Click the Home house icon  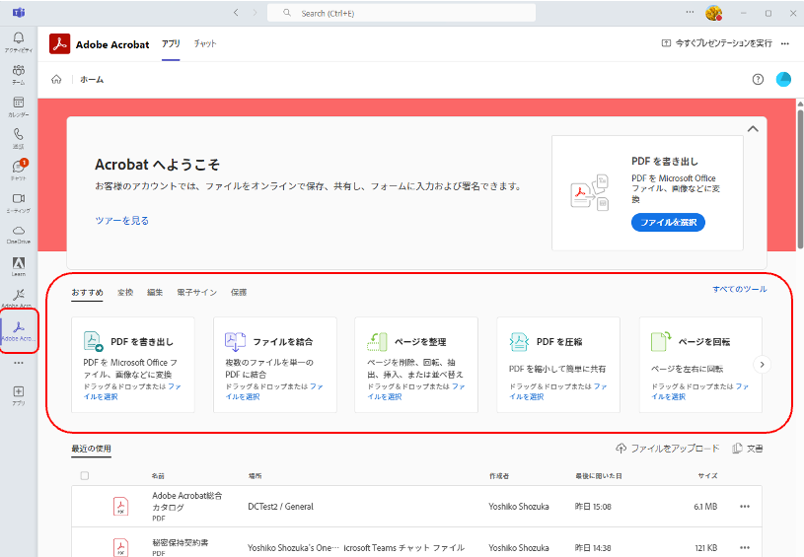pos(56,80)
